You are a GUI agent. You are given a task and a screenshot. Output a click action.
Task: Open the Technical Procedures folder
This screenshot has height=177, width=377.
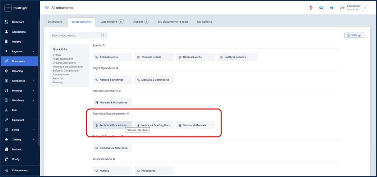(x=112, y=125)
